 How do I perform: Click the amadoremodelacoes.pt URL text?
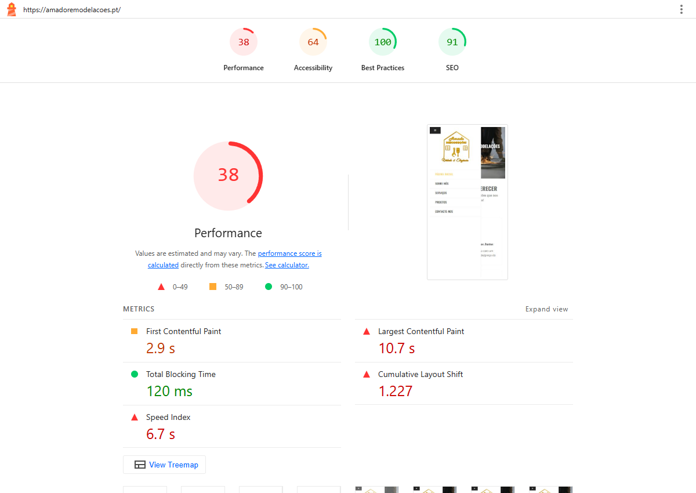pos(72,10)
